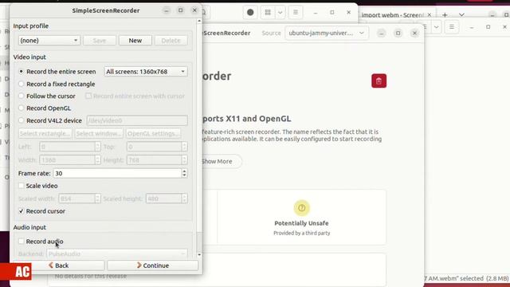Image resolution: width=510 pixels, height=287 pixels.
Task: Maximize the SimpleScreenRecorder window
Action: [x=181, y=10]
